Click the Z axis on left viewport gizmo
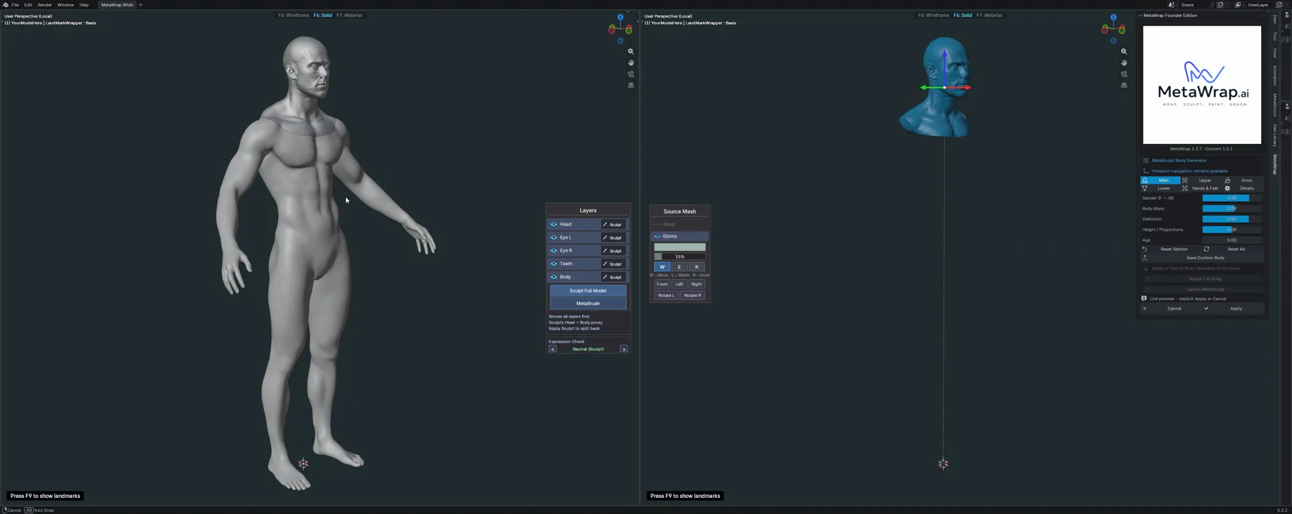 [x=620, y=17]
